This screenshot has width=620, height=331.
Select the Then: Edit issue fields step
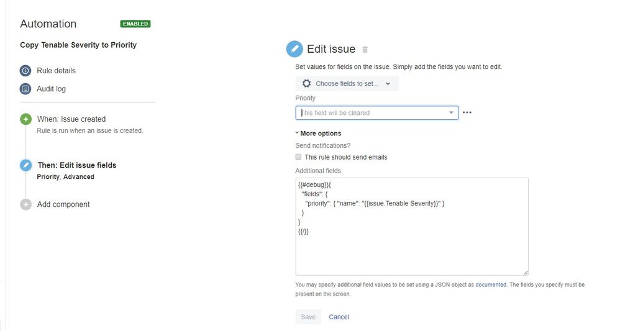76,165
